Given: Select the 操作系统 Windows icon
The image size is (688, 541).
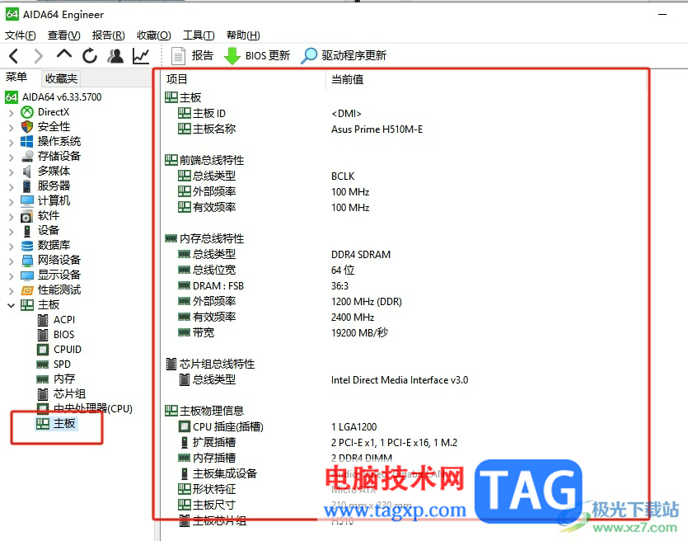Looking at the screenshot, I should pos(26,141).
